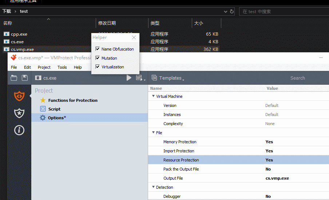Click the compile play button
The height and width of the screenshot is (200, 329).
(x=129, y=78)
